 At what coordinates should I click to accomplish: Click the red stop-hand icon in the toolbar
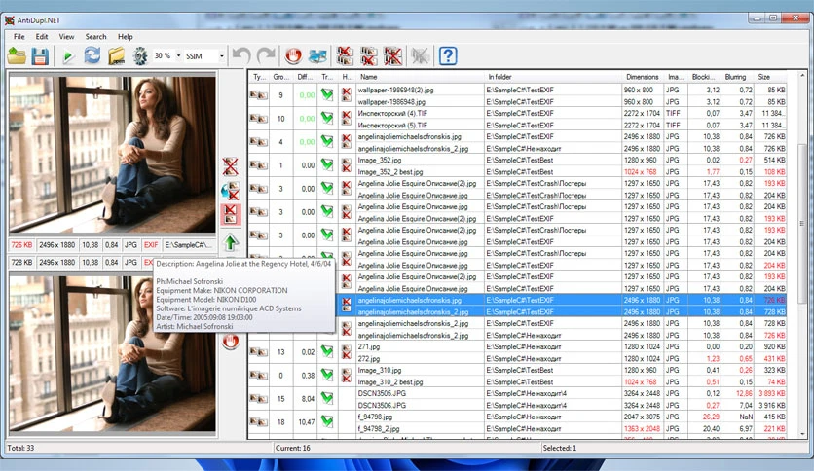click(293, 55)
